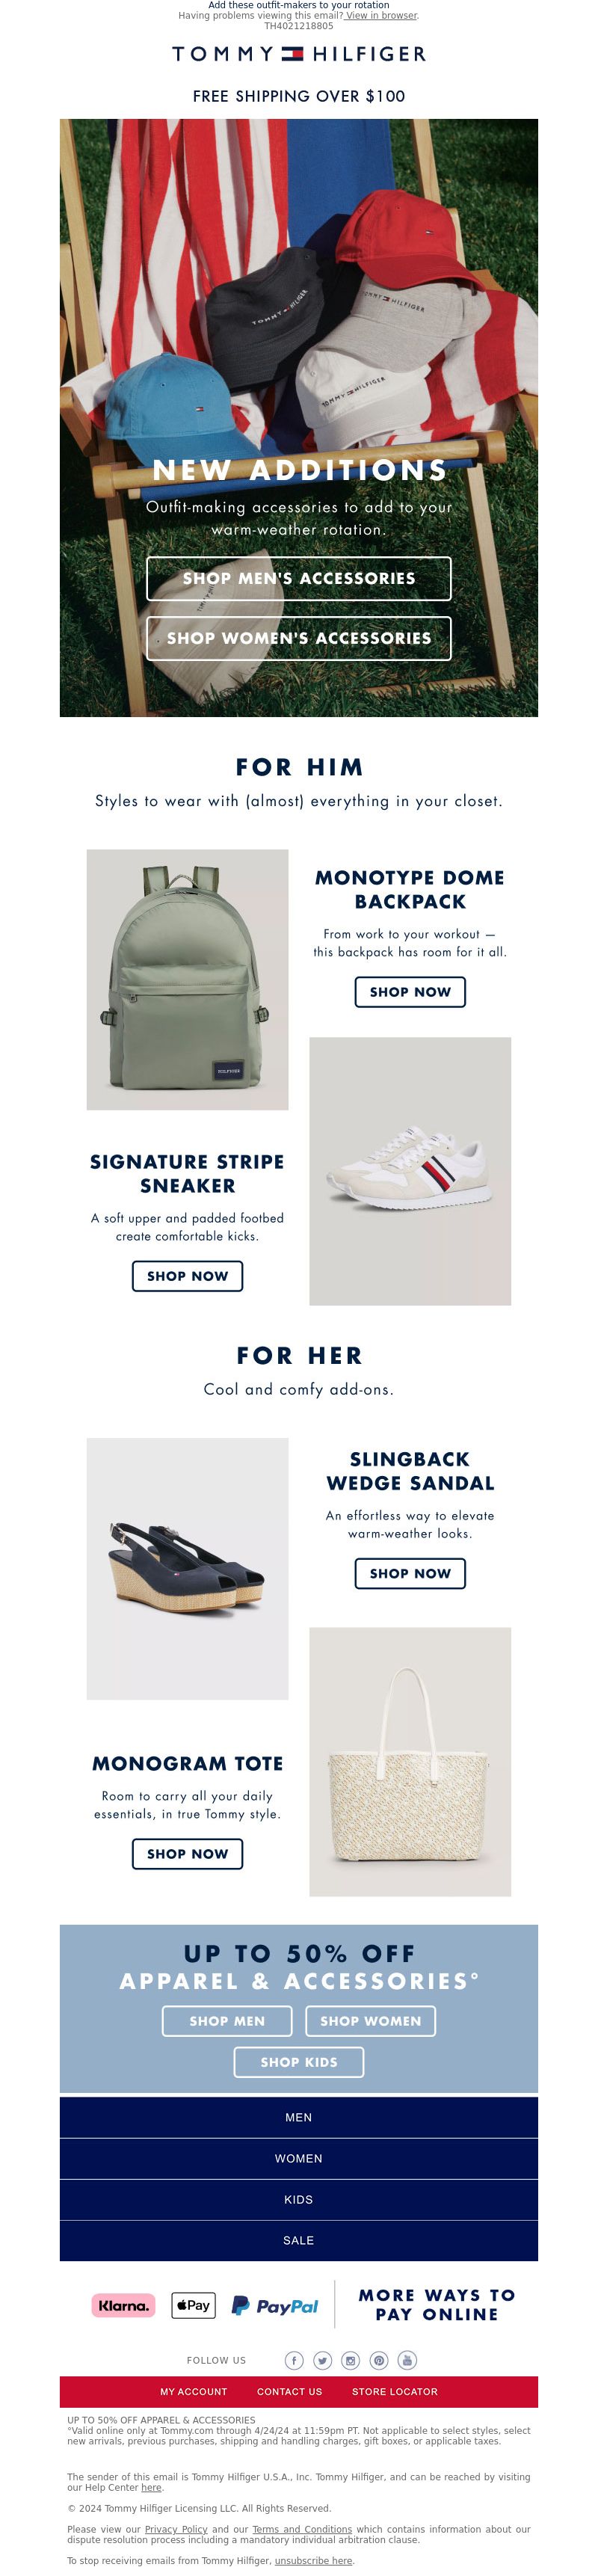Open the Pinterest follow icon
This screenshot has height=2576, width=598.
coord(379,2360)
